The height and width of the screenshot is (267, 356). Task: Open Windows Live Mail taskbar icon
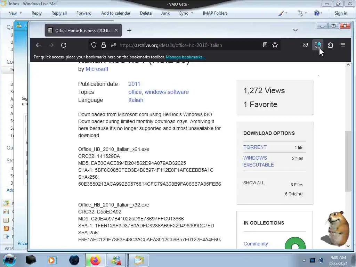[x=139, y=260]
